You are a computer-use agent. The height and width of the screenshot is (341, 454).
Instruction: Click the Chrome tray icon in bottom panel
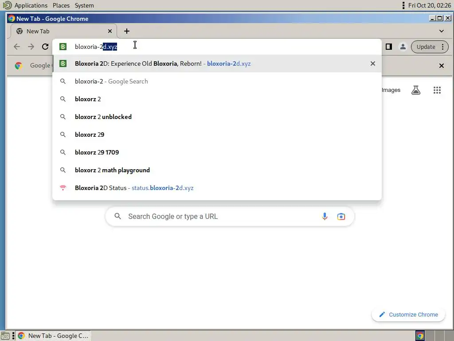coord(420,336)
